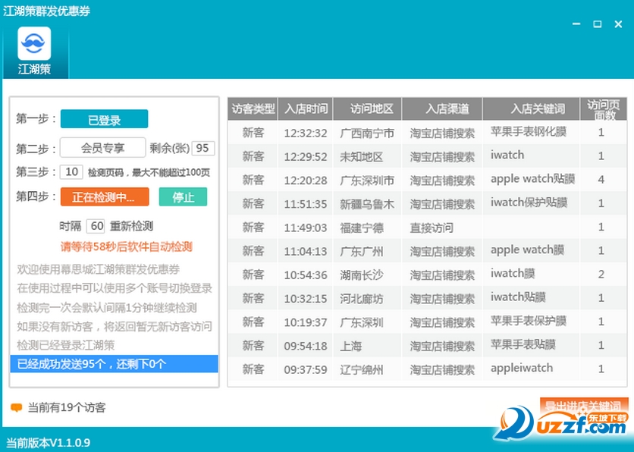Click the keyword cell 苹果手表贴膜

[523, 344]
